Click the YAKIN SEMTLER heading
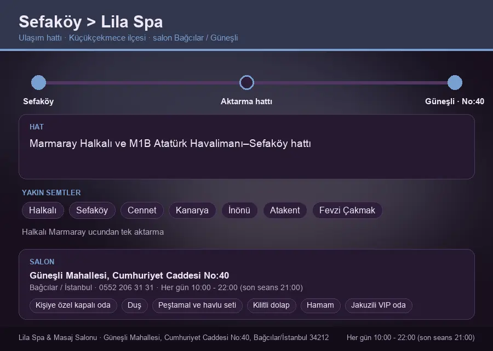493x351 pixels. (x=51, y=193)
